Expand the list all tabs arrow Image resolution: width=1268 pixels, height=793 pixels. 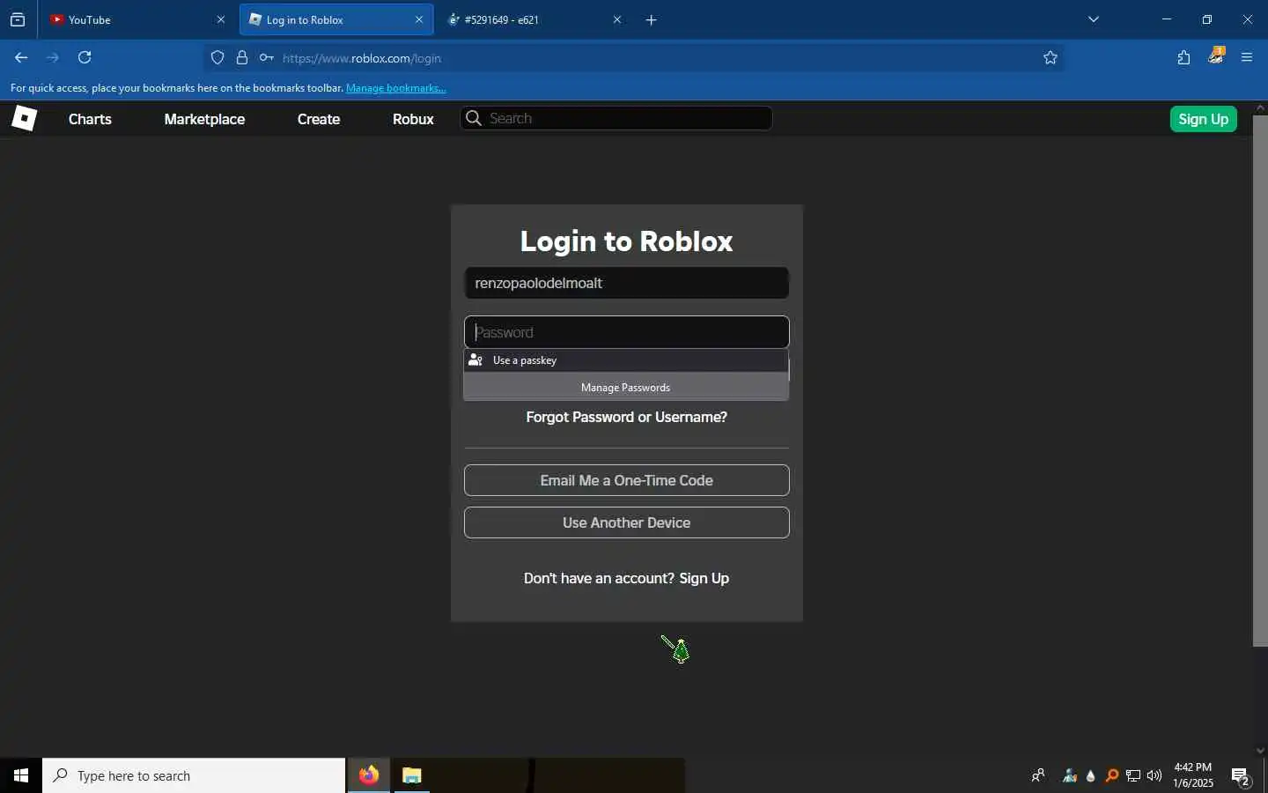[1094, 19]
